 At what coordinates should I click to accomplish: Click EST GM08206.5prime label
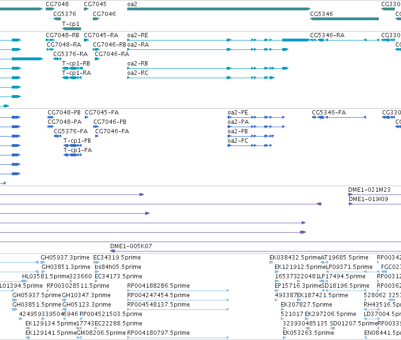tap(101, 333)
